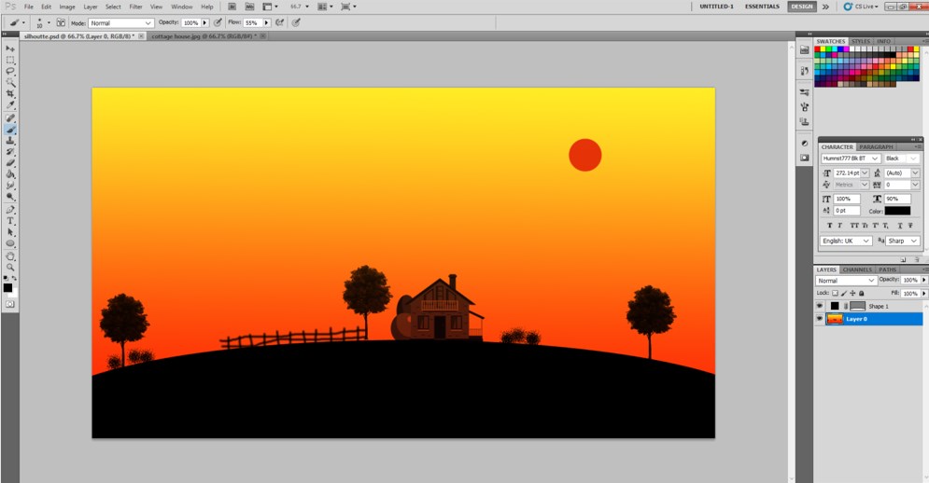Select the Crop tool
The height and width of the screenshot is (483, 929).
[10, 94]
